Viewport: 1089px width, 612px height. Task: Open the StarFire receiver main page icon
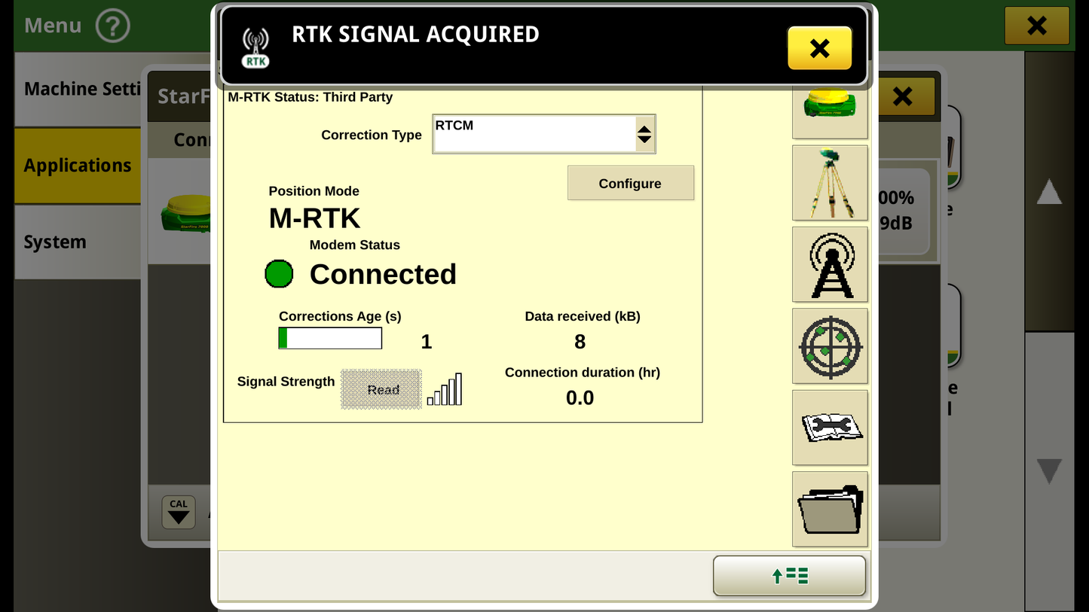(830, 113)
